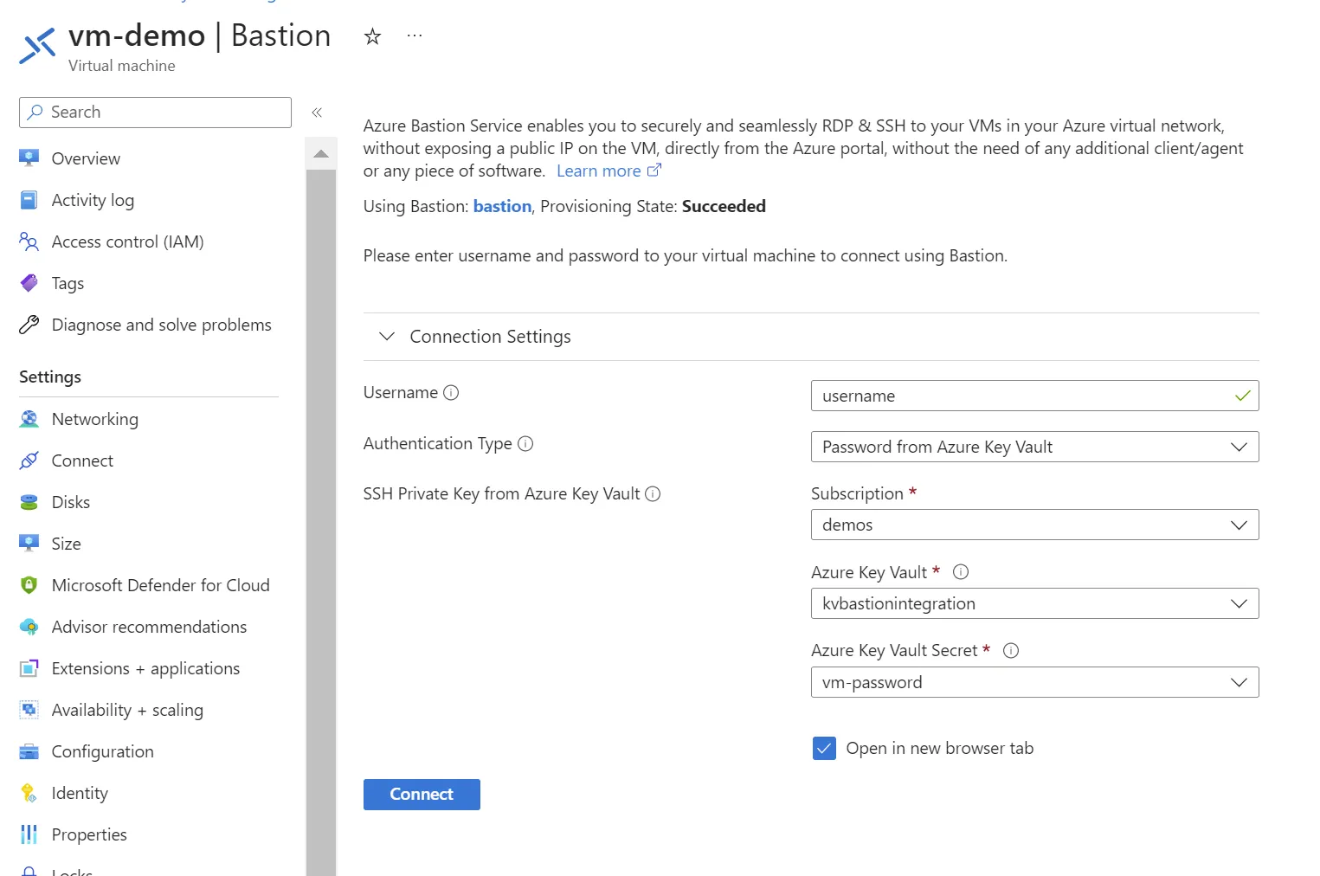Click the Disks stack icon
The width and height of the screenshot is (1320, 876).
29,502
